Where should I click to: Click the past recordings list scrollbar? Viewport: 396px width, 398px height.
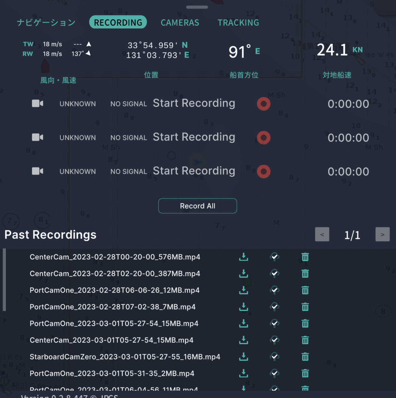coord(4,280)
